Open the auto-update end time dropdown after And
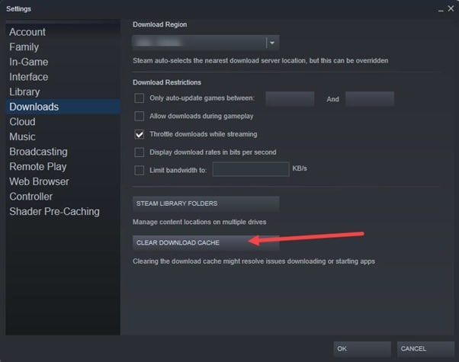Screen dimensions: 459x362 coord(369,98)
